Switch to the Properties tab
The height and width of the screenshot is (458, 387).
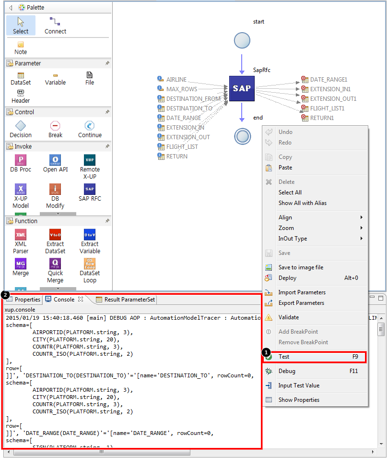click(x=23, y=300)
